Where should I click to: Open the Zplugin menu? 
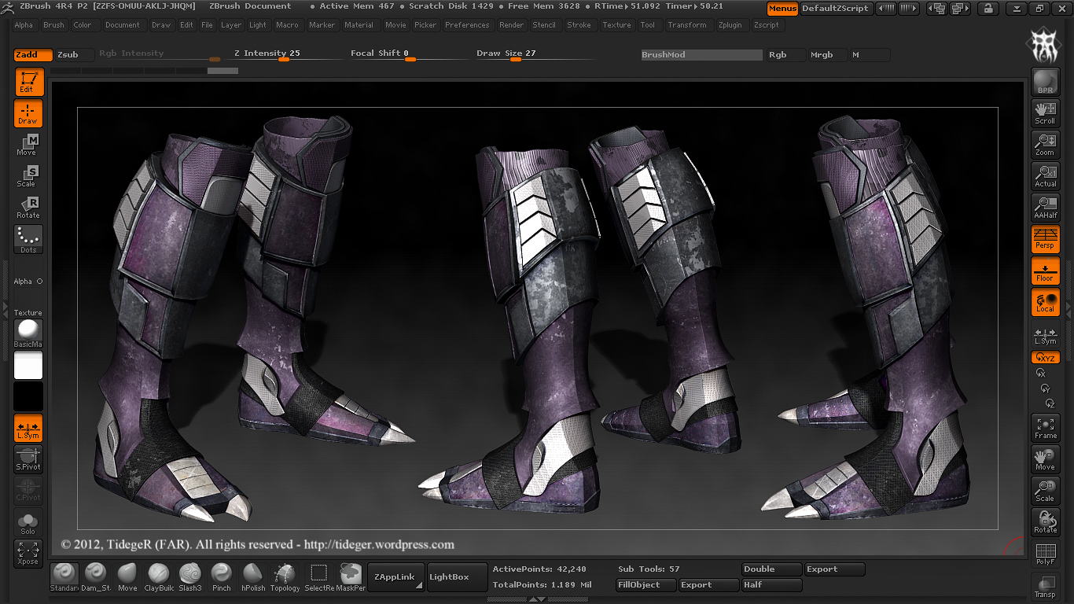730,25
